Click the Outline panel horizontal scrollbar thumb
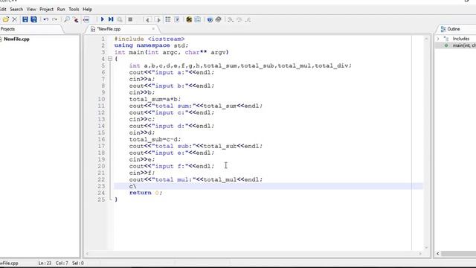Viewport: 476px width, 268px height. (458, 253)
